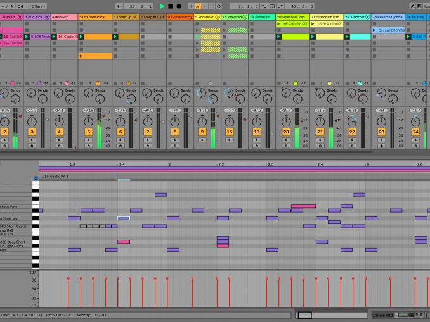Toggle track activator 5 on mixer
Viewport: 430px width, 322px height.
coord(89,132)
